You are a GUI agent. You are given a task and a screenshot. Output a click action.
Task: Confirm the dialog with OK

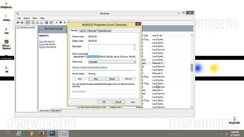[x=104, y=102]
